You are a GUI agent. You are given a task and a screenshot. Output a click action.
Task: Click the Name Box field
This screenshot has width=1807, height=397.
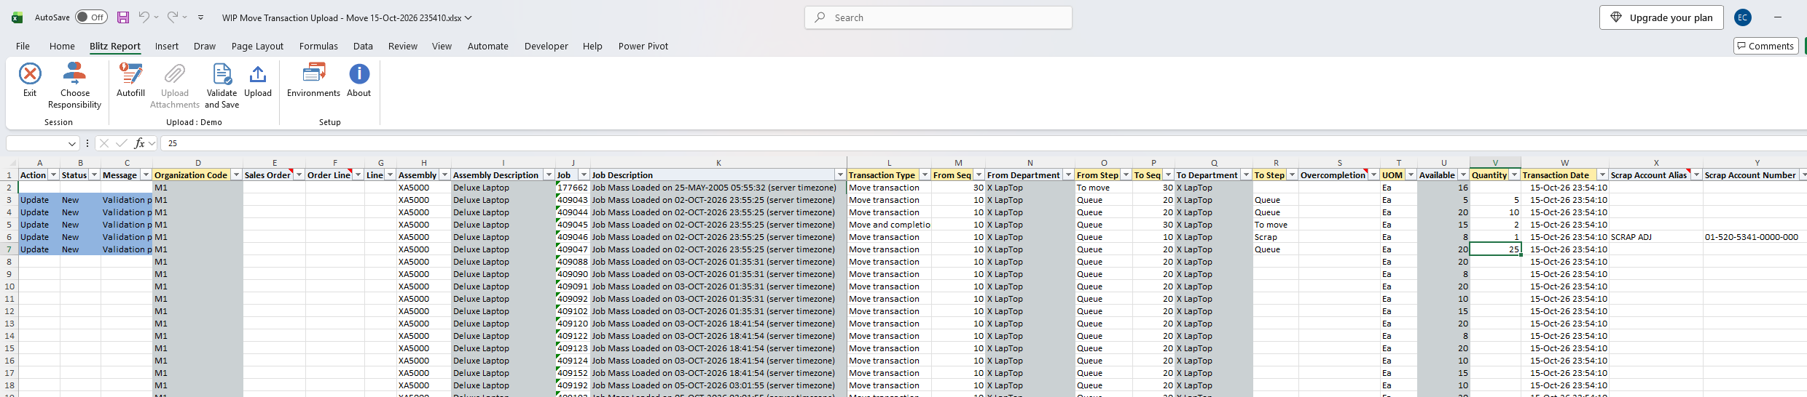click(36, 143)
